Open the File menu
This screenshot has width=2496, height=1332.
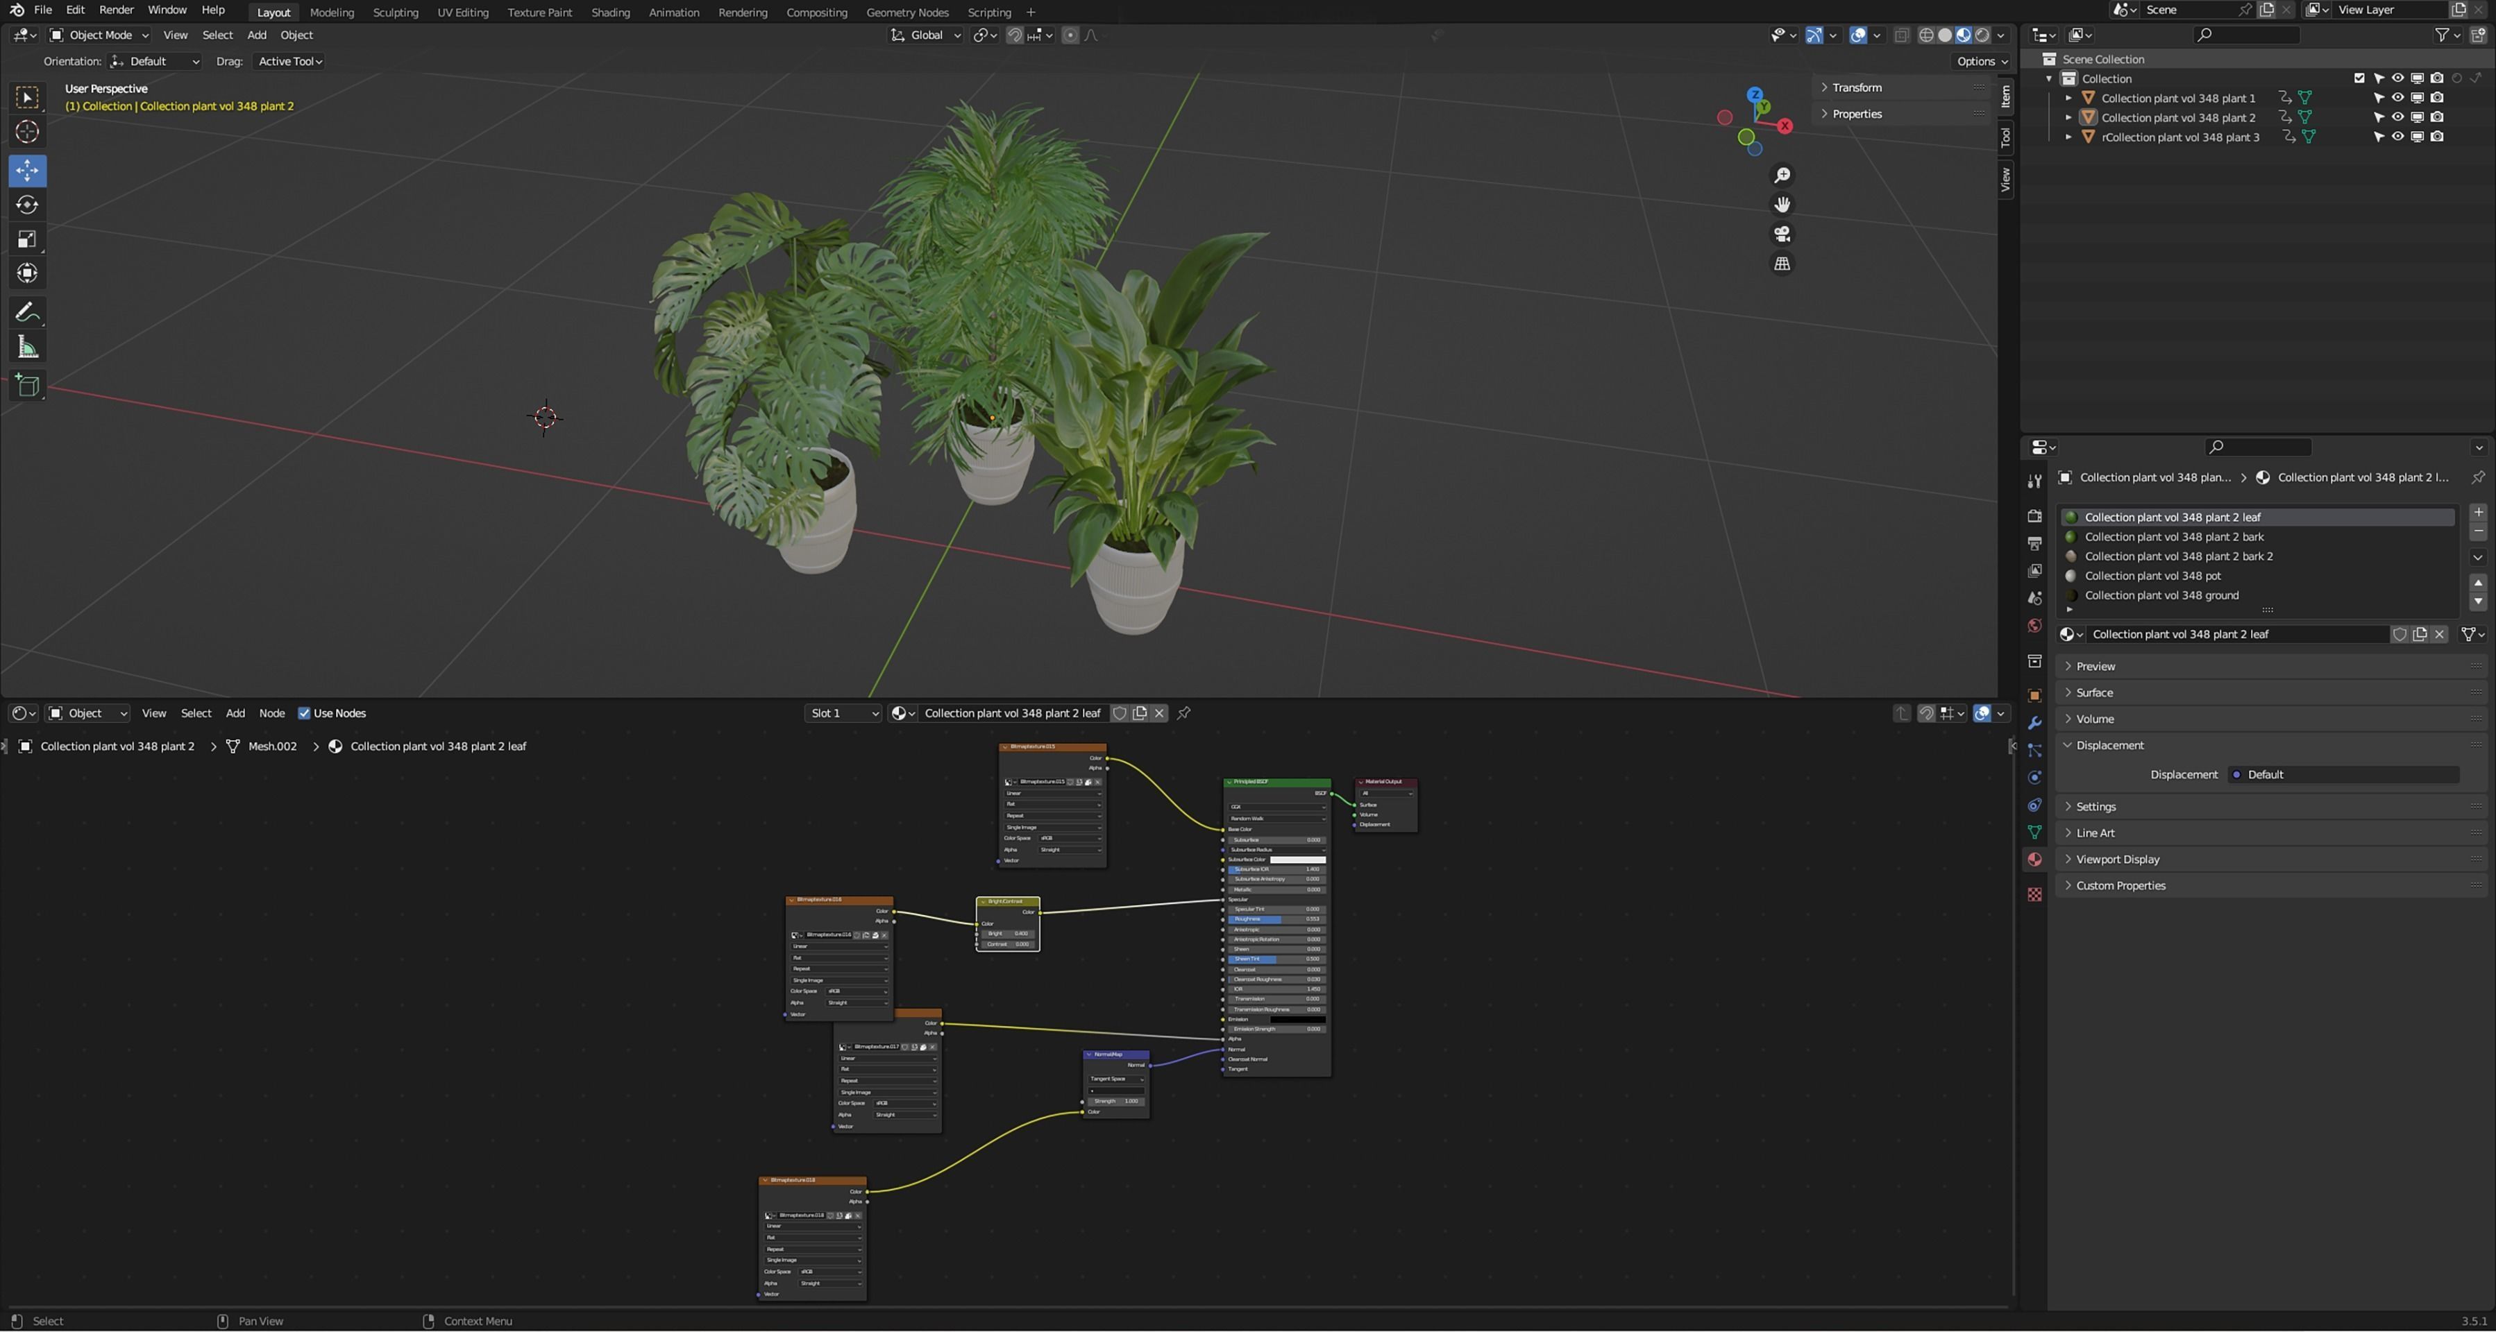[42, 10]
